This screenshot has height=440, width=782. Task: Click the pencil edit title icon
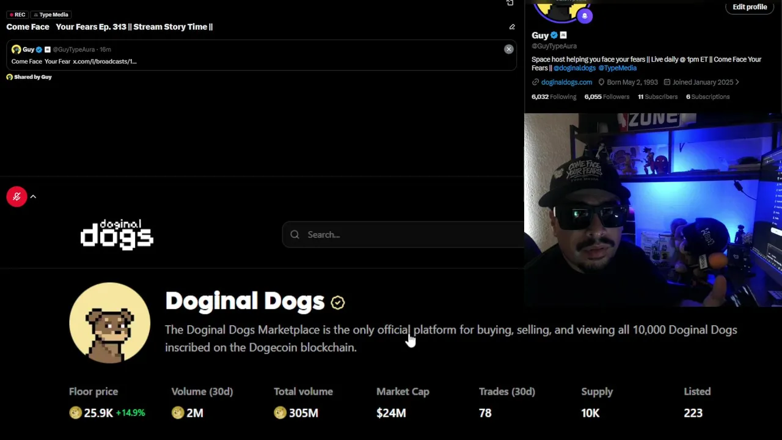tap(512, 27)
